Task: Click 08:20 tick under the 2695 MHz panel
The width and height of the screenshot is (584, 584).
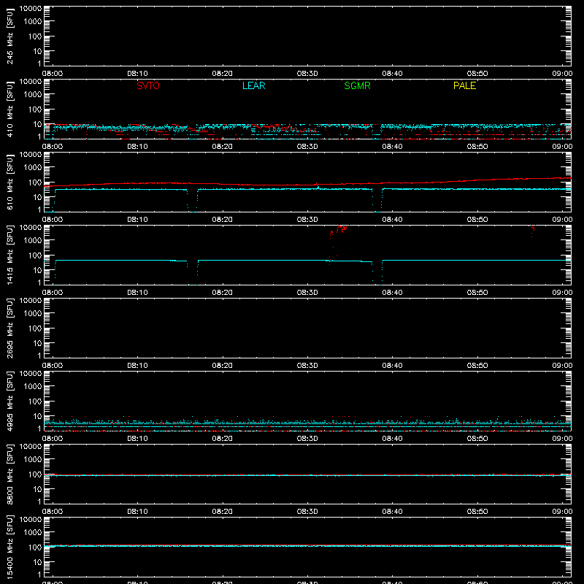Action: [x=223, y=366]
